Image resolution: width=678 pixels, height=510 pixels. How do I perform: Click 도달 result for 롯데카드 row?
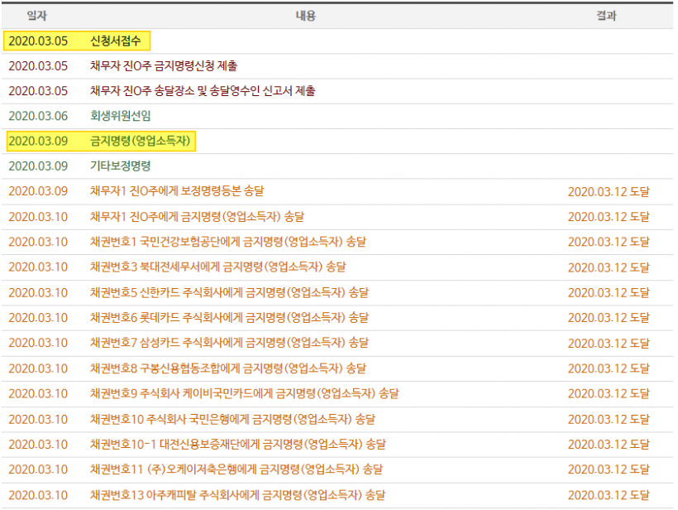pyautogui.click(x=609, y=318)
